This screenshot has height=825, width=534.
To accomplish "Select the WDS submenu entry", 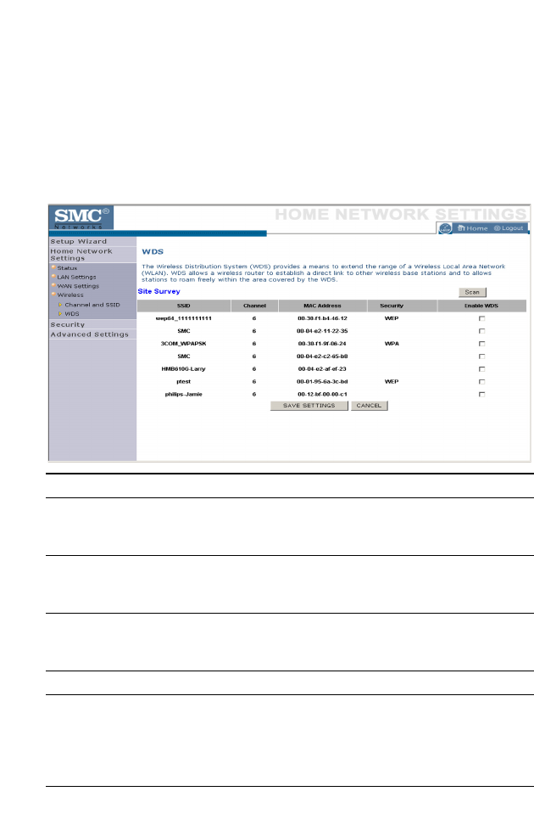I will coord(71,313).
